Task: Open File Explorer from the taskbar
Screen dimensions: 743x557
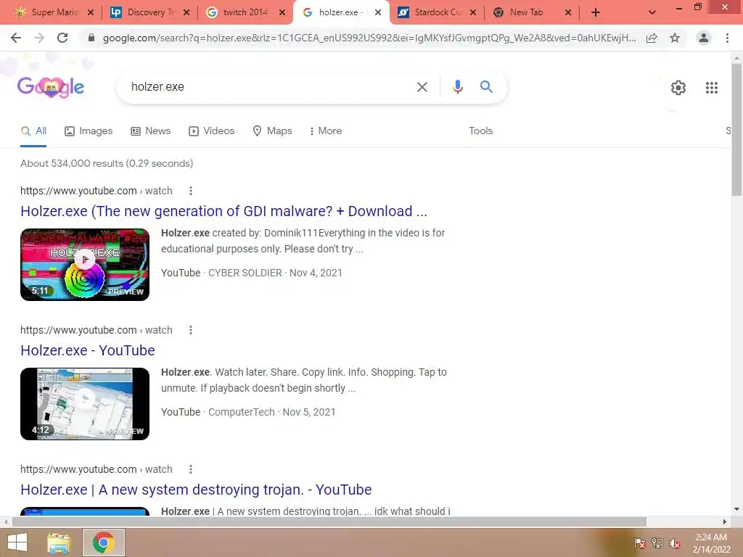Action: coord(59,542)
